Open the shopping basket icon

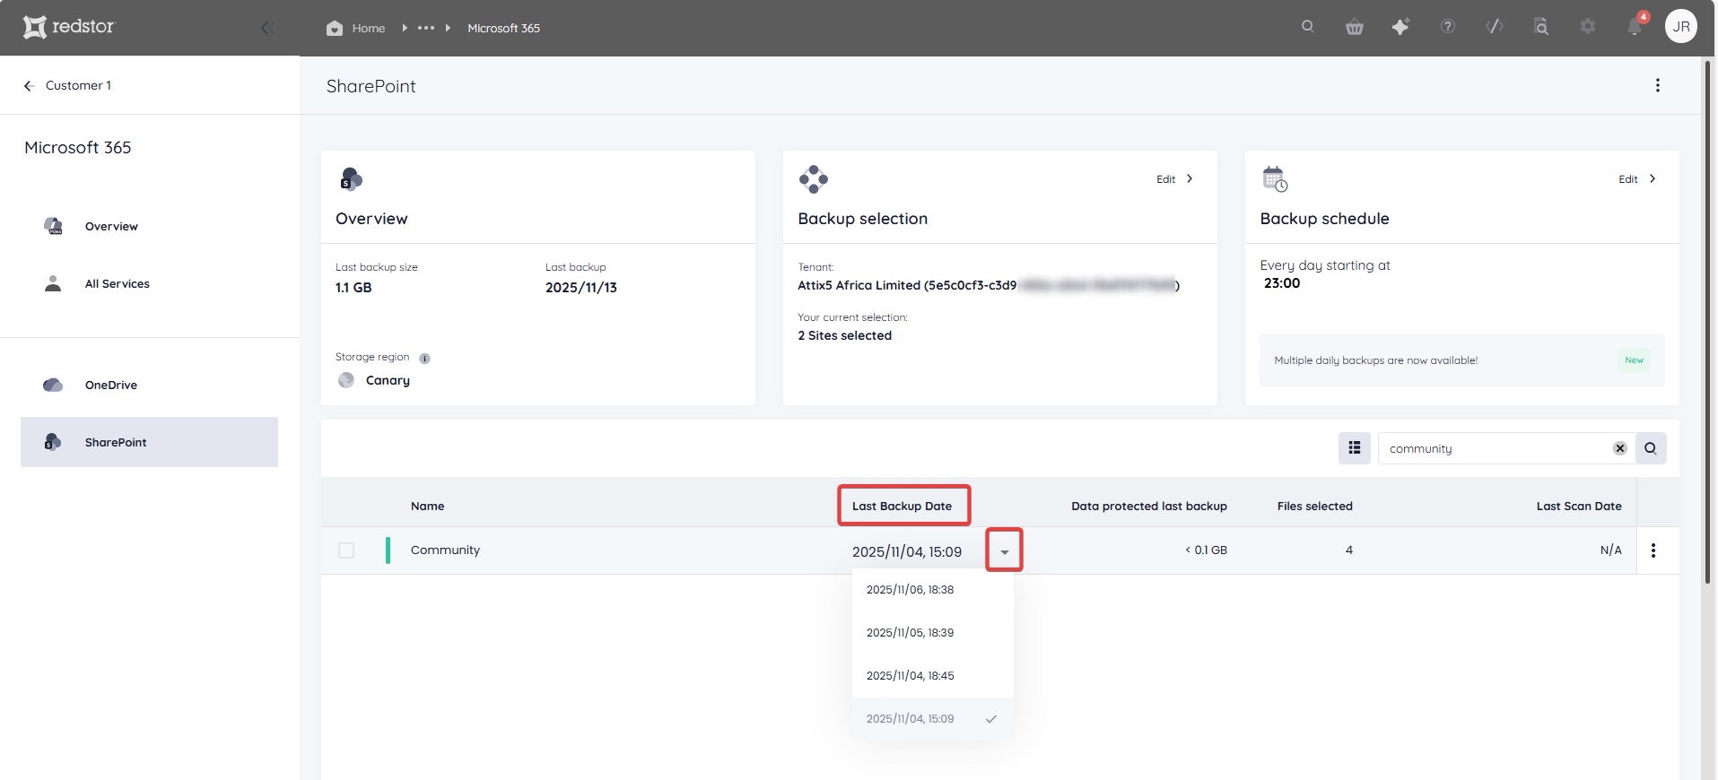1355,27
